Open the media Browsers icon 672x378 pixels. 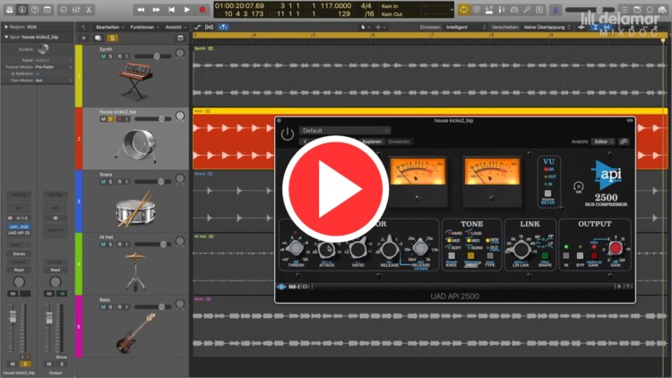click(662, 10)
